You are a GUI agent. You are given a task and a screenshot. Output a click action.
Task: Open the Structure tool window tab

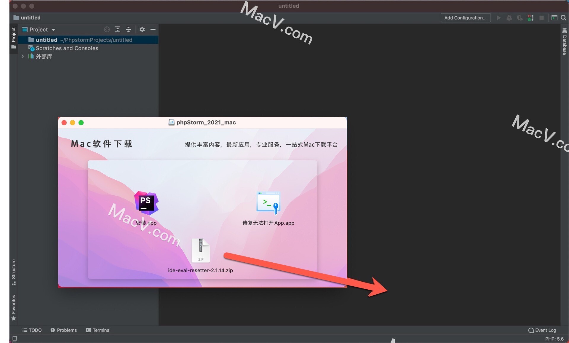(x=14, y=272)
